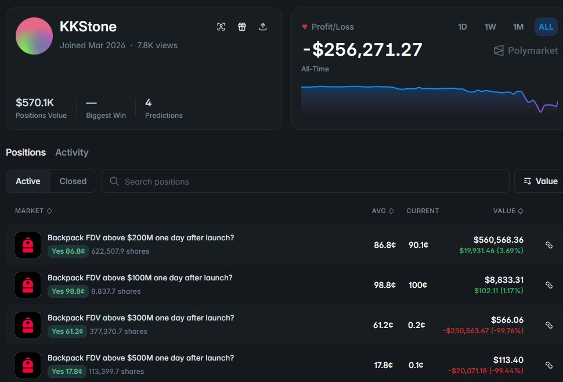Click the Yes 61.2¢ badge

tap(67, 331)
